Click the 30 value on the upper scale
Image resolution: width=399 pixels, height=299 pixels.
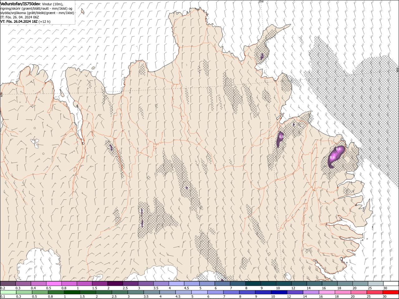[x=385, y=288]
